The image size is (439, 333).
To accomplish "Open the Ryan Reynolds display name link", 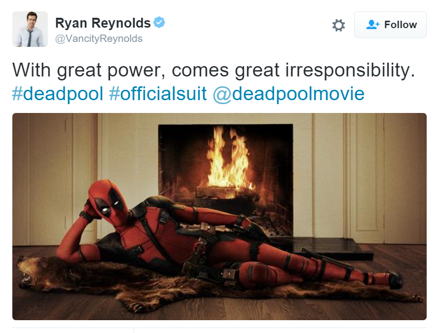I will (x=103, y=23).
